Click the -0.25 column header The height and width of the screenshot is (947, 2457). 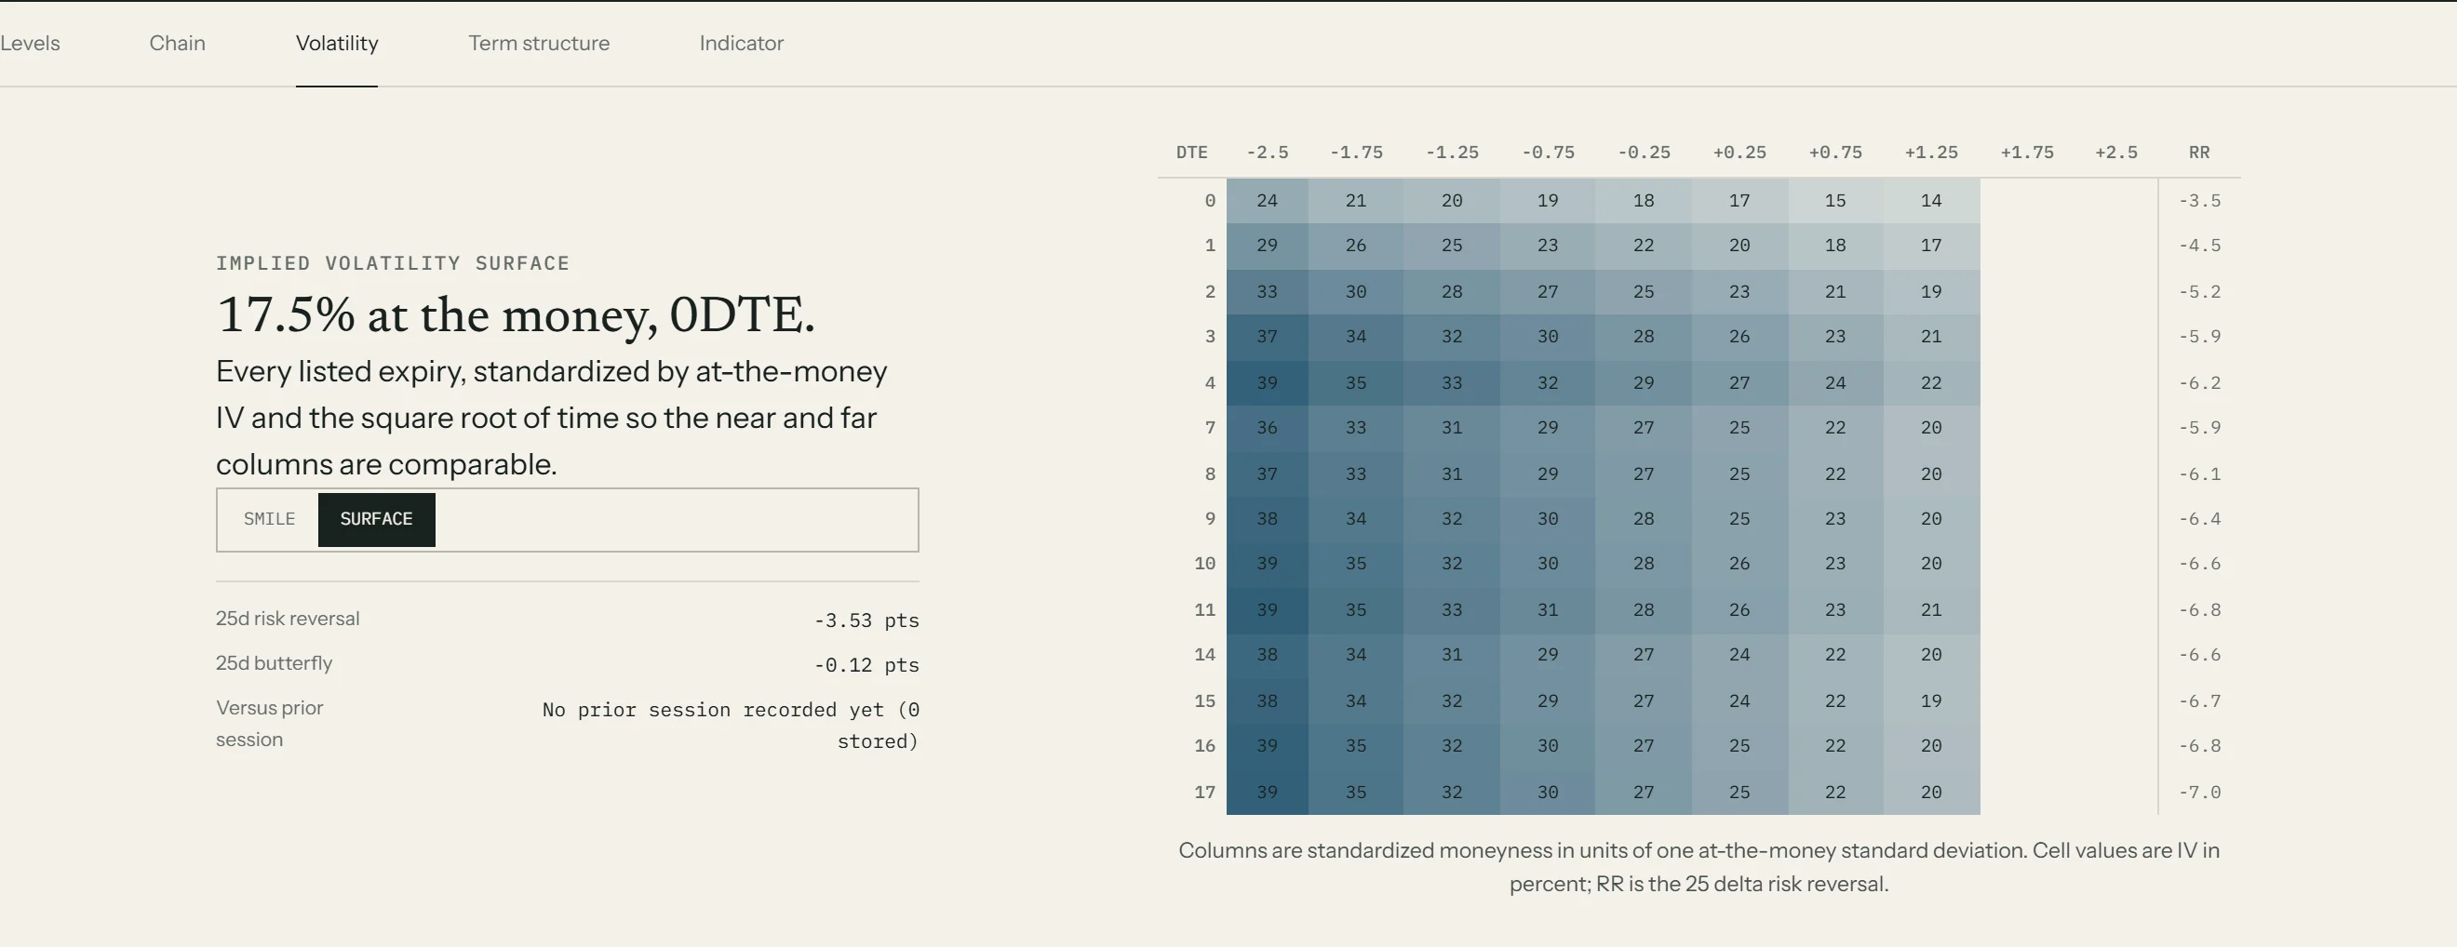1644,153
